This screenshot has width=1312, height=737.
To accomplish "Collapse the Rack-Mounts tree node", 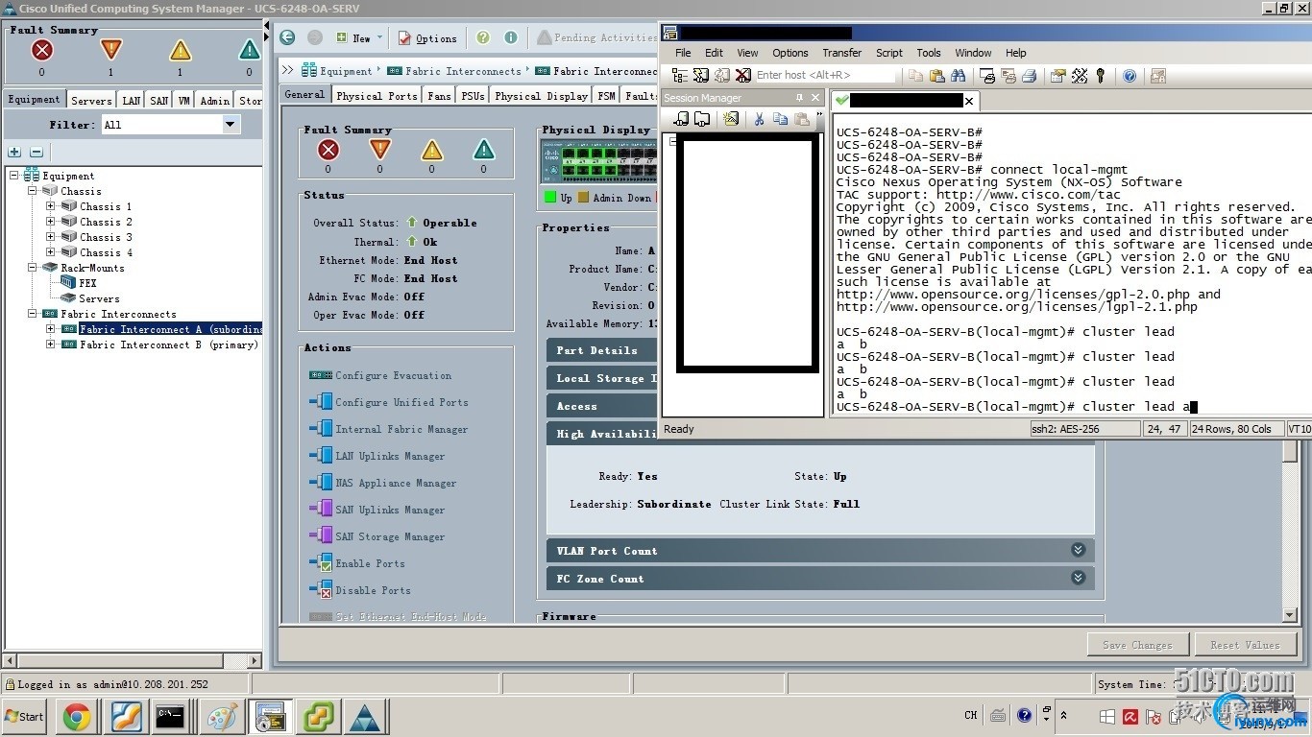I will pyautogui.click(x=32, y=268).
